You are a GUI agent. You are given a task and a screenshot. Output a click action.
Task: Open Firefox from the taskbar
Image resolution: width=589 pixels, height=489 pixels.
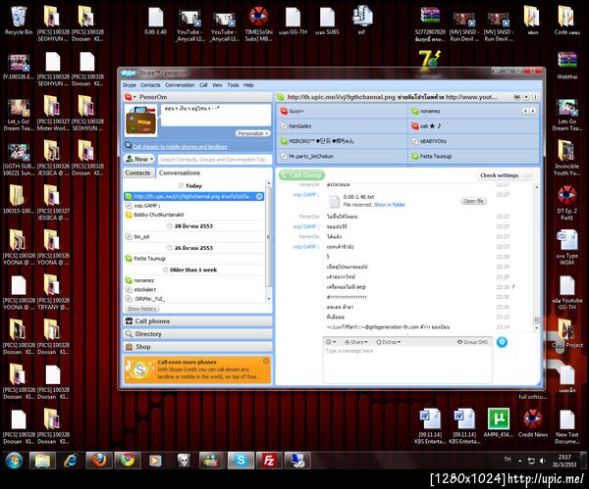pos(97,461)
